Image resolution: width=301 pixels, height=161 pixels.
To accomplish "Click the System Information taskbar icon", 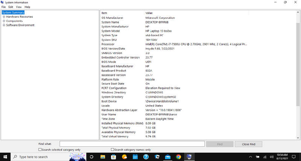I will click(x=189, y=157).
